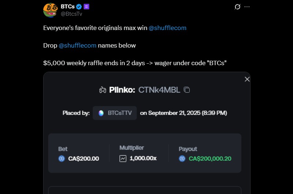Click the green CA$200,000.20 payout amount
The width and height of the screenshot is (293, 194).
pos(210,158)
